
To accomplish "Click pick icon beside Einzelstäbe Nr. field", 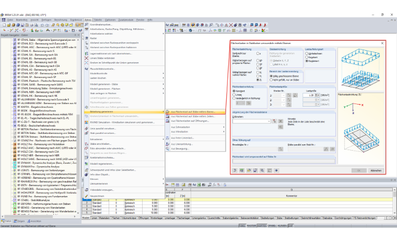I will 281,149.
